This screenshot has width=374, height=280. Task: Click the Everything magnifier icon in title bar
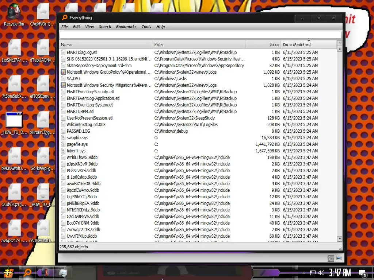coord(64,17)
